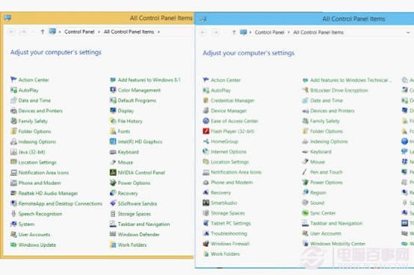Expand the chevron after Control Panel in left window
The height and width of the screenshot is (275, 414).
tap(99, 32)
